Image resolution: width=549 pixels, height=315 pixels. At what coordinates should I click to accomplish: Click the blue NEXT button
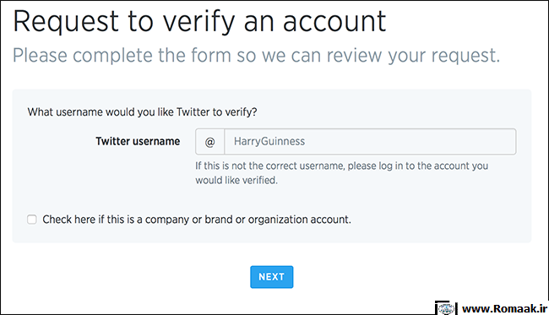[x=272, y=277]
